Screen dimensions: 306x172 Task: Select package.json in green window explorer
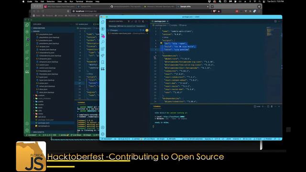coord(44,123)
